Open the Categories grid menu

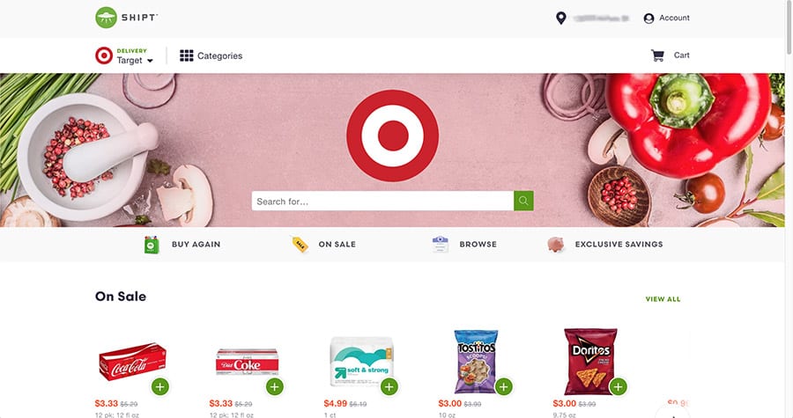tap(211, 55)
